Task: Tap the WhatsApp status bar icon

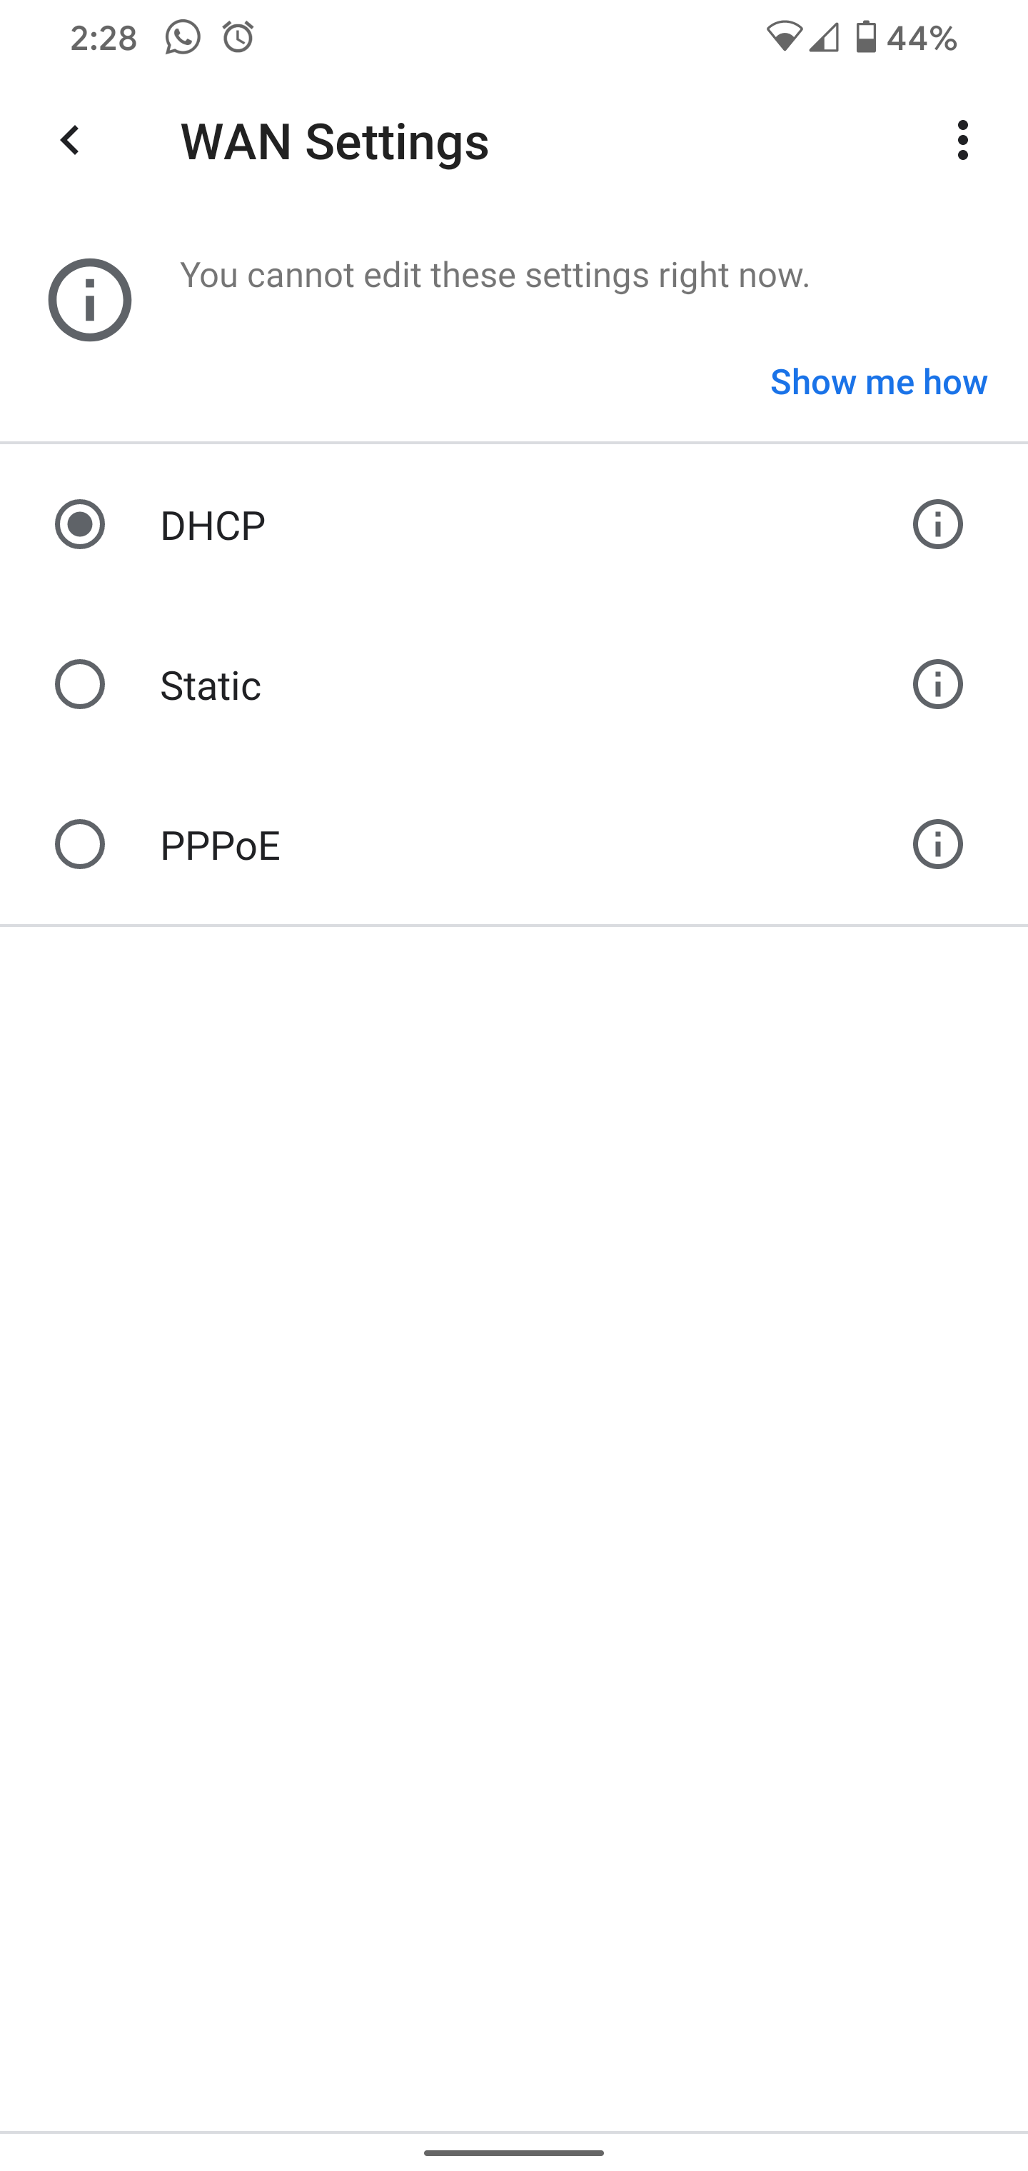Action: tap(183, 38)
